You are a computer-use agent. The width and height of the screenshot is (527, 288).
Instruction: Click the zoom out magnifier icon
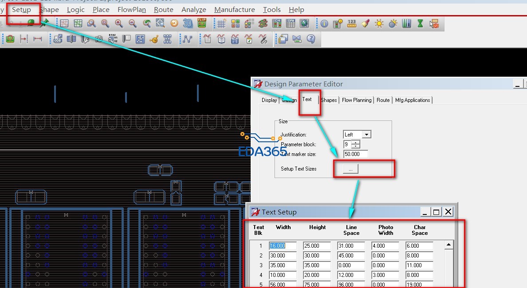pos(133,23)
